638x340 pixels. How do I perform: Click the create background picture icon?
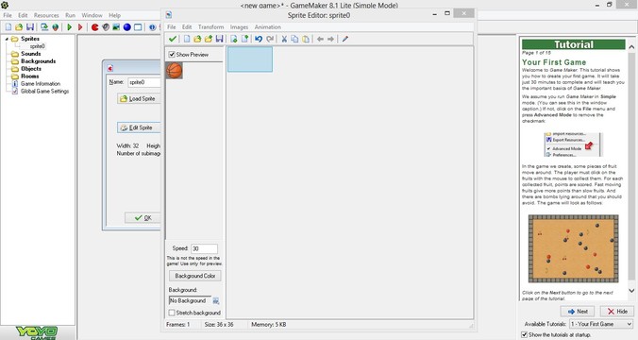[x=116, y=26]
